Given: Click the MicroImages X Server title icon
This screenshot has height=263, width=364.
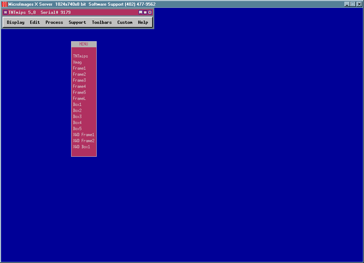Looking at the screenshot, I should pyautogui.click(x=5, y=4).
